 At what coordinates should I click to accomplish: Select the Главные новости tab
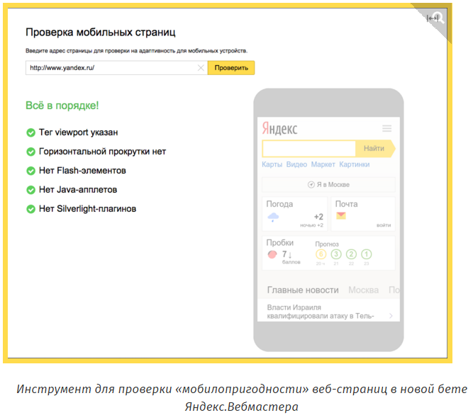(x=303, y=290)
